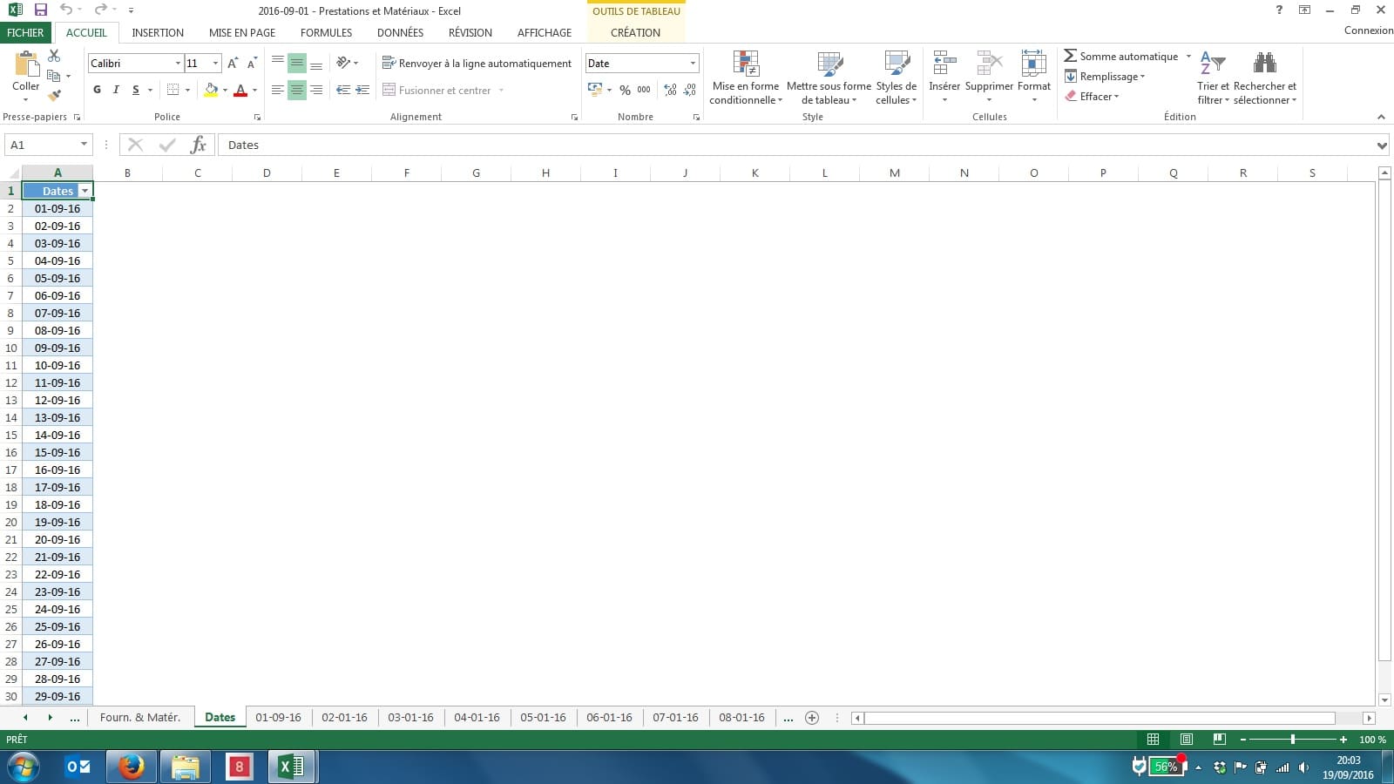Add a new sheet with plus button
The height and width of the screenshot is (784, 1394).
812,718
